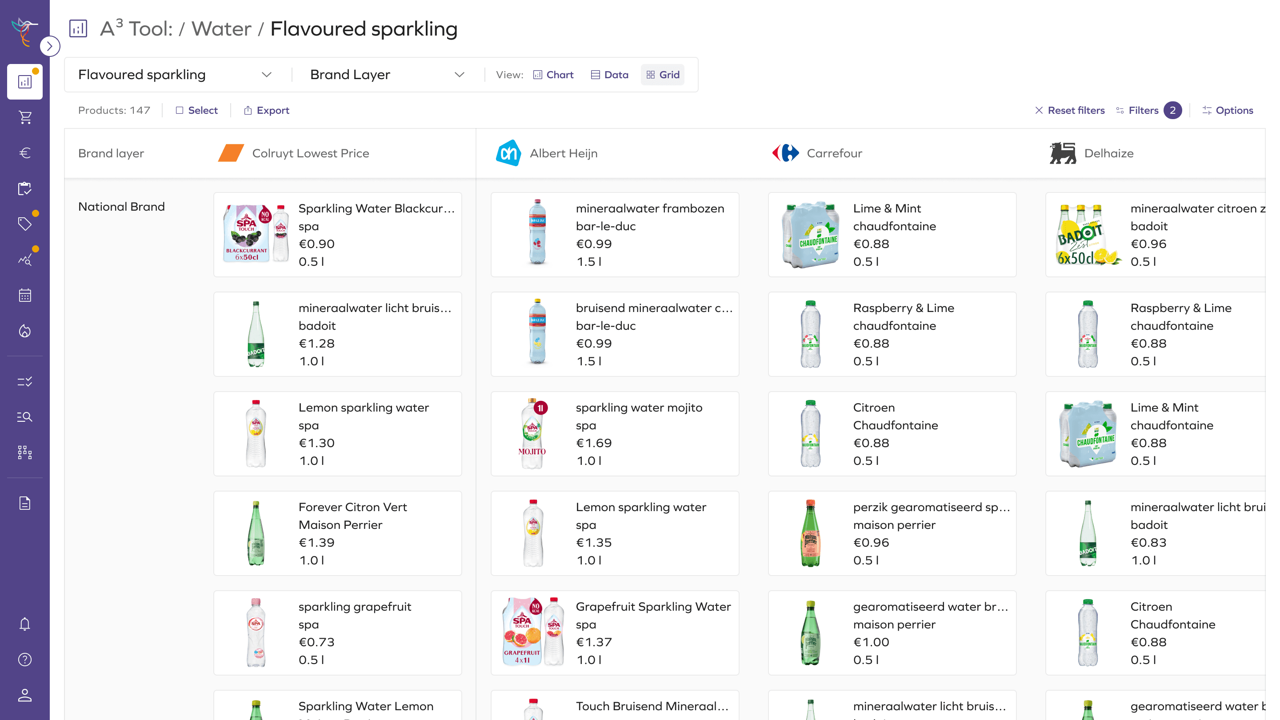
Task: Click the document report sidebar icon
Action: [x=25, y=504]
